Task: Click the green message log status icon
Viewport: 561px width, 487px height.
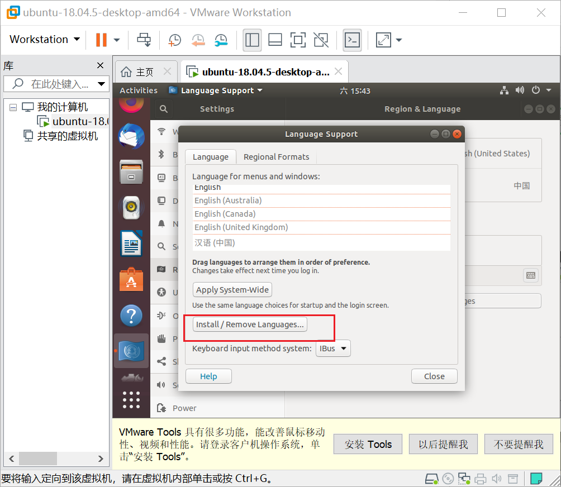Action: pyautogui.click(x=536, y=479)
